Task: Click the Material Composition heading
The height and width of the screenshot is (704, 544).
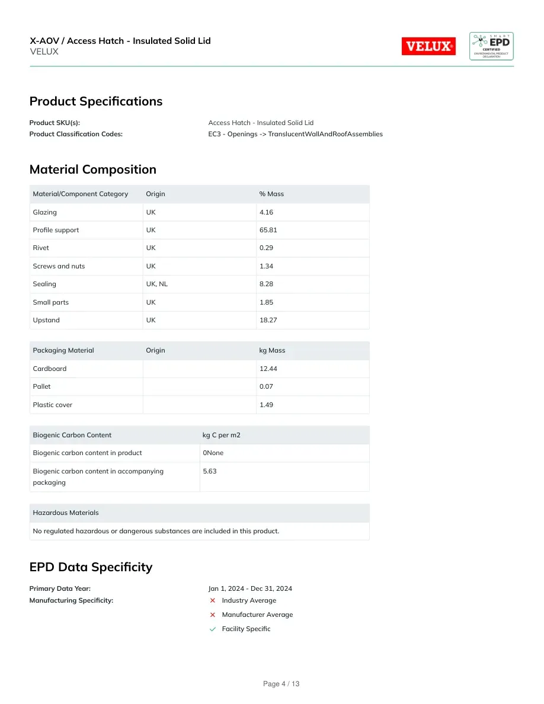Action: [93, 169]
